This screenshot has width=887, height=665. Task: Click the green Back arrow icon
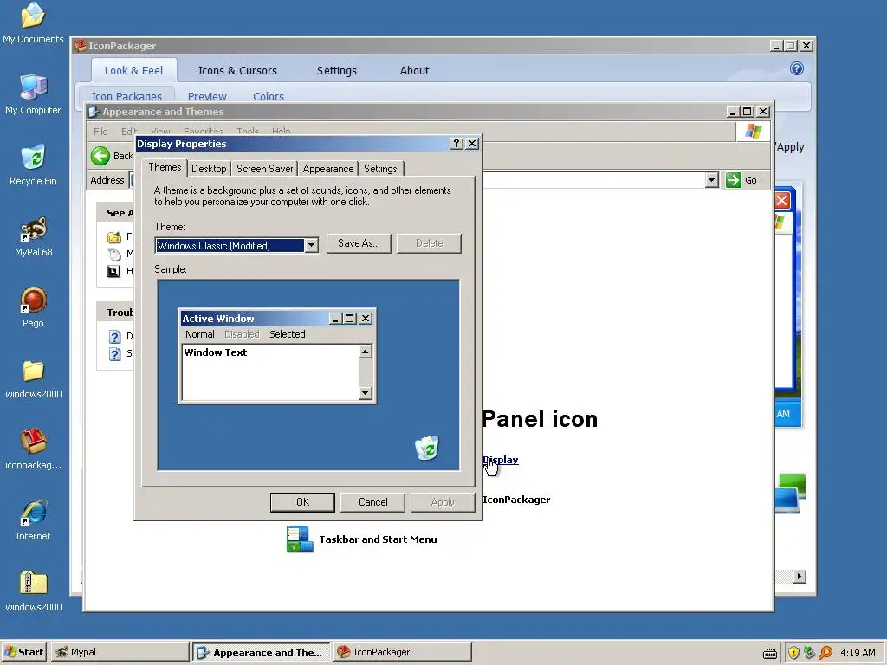(100, 156)
